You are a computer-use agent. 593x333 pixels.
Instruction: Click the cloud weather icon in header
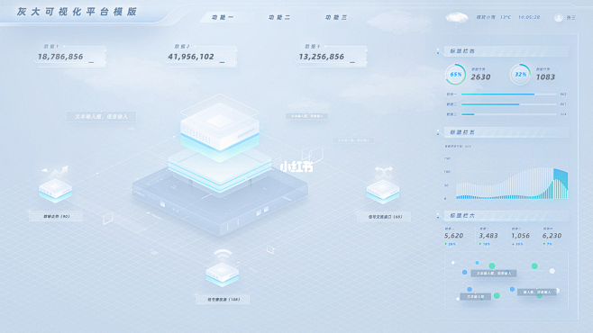[457, 18]
